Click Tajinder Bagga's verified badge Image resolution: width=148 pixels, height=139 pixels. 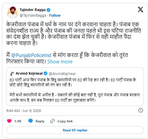(48, 10)
